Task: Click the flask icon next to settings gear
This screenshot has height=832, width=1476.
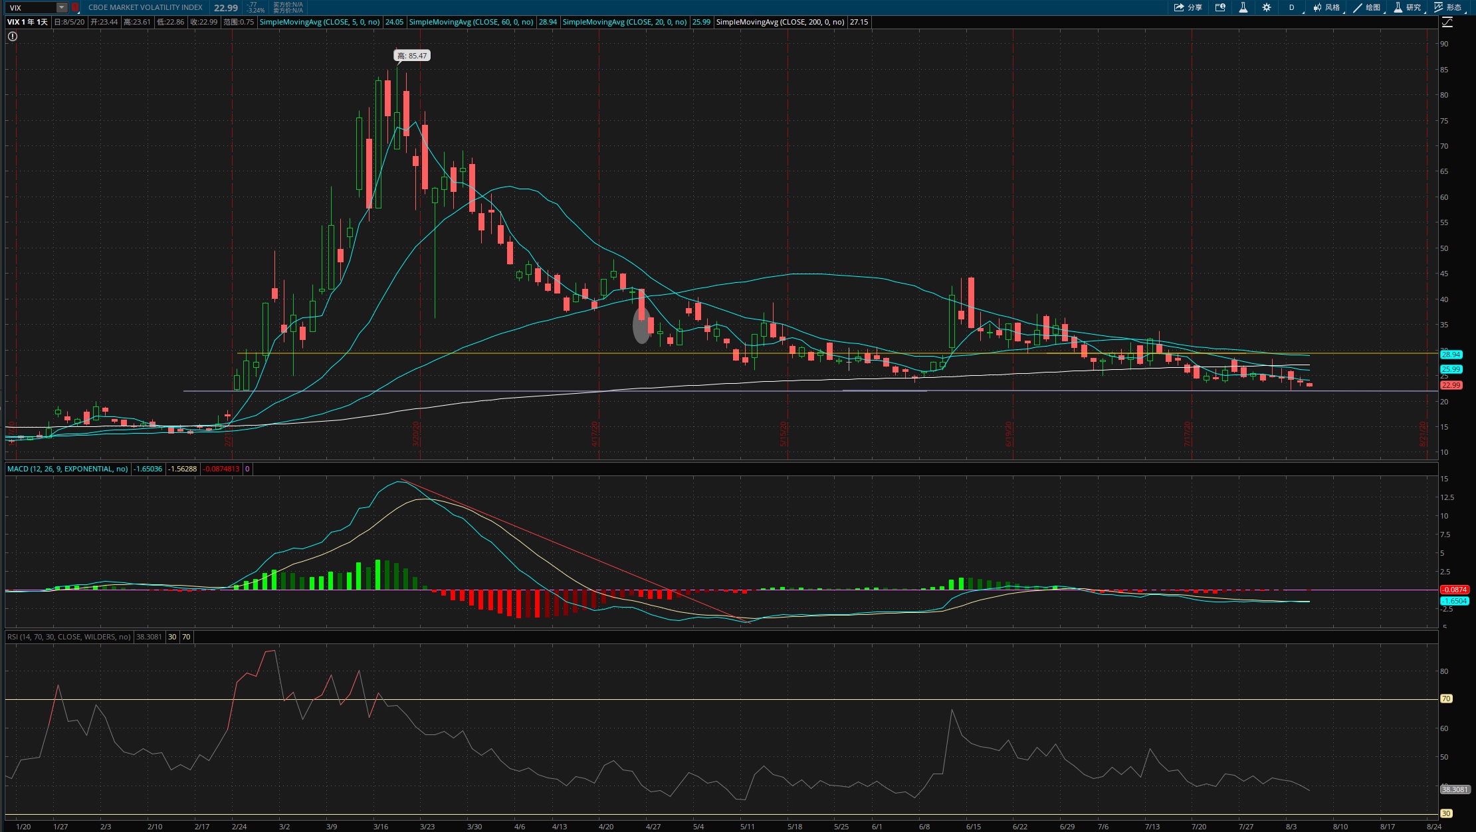Action: (1243, 7)
